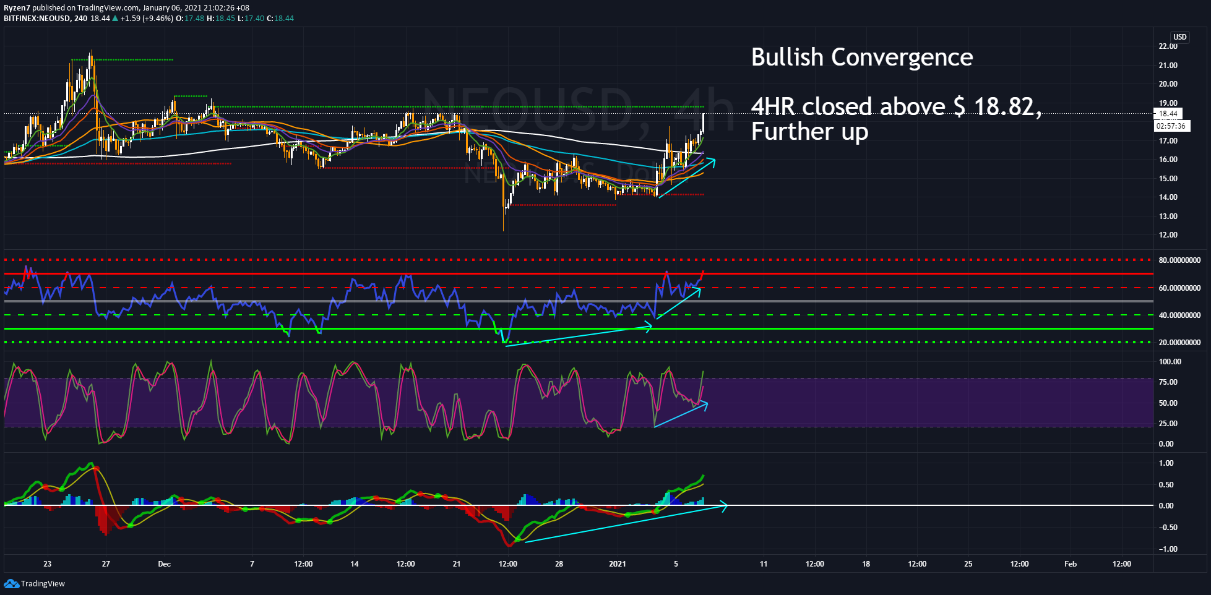1211x595 pixels.
Task: Click the stochastic 100.00 axis label
Action: tap(1170, 362)
